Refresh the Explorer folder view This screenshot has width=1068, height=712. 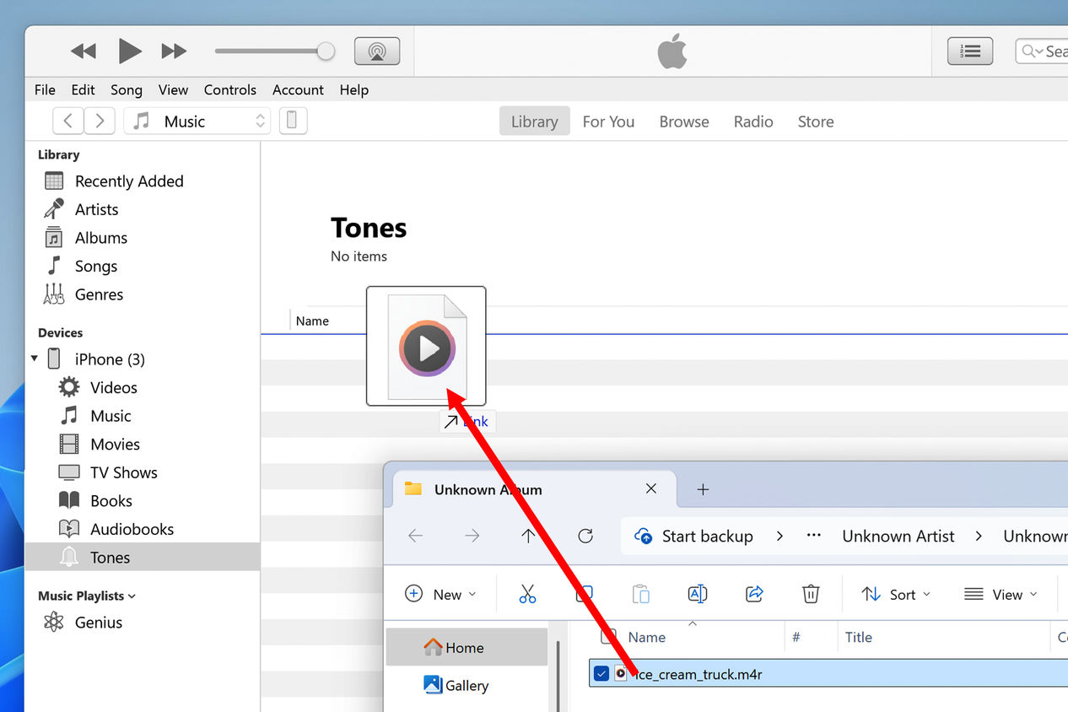(585, 536)
